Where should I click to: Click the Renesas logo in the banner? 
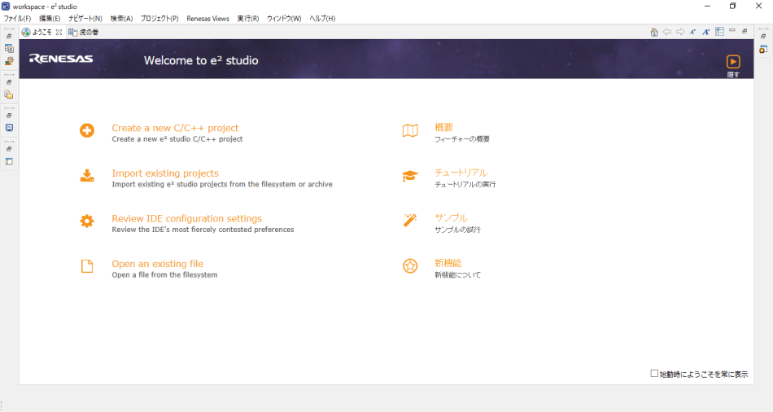[61, 59]
